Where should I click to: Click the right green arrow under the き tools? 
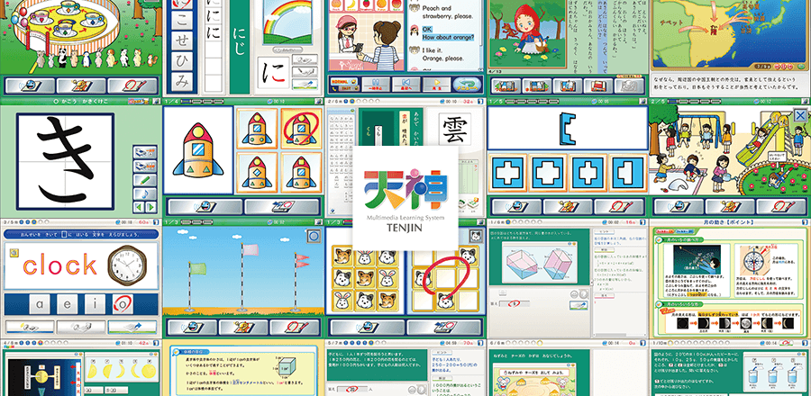point(151,208)
